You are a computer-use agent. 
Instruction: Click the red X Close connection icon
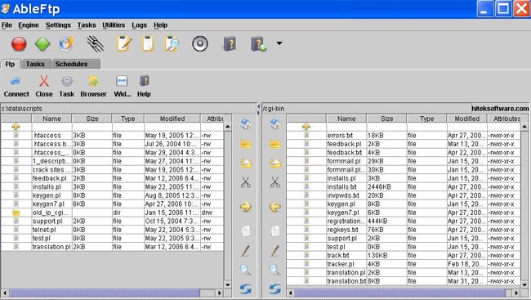coord(44,82)
